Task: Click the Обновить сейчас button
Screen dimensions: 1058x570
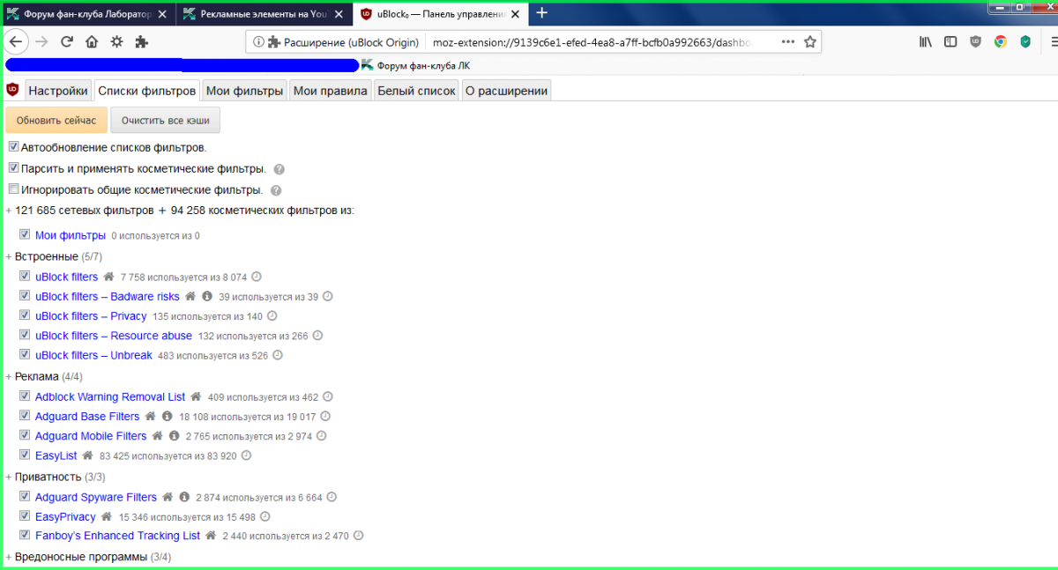Action: (x=56, y=120)
